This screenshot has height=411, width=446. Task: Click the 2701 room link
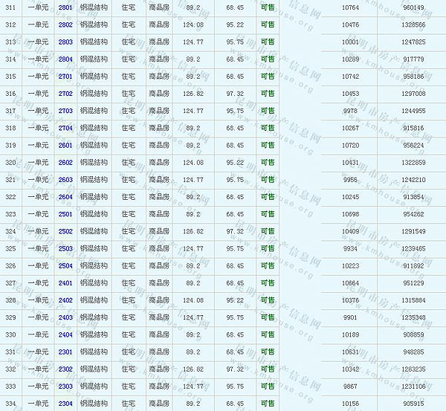(65, 77)
